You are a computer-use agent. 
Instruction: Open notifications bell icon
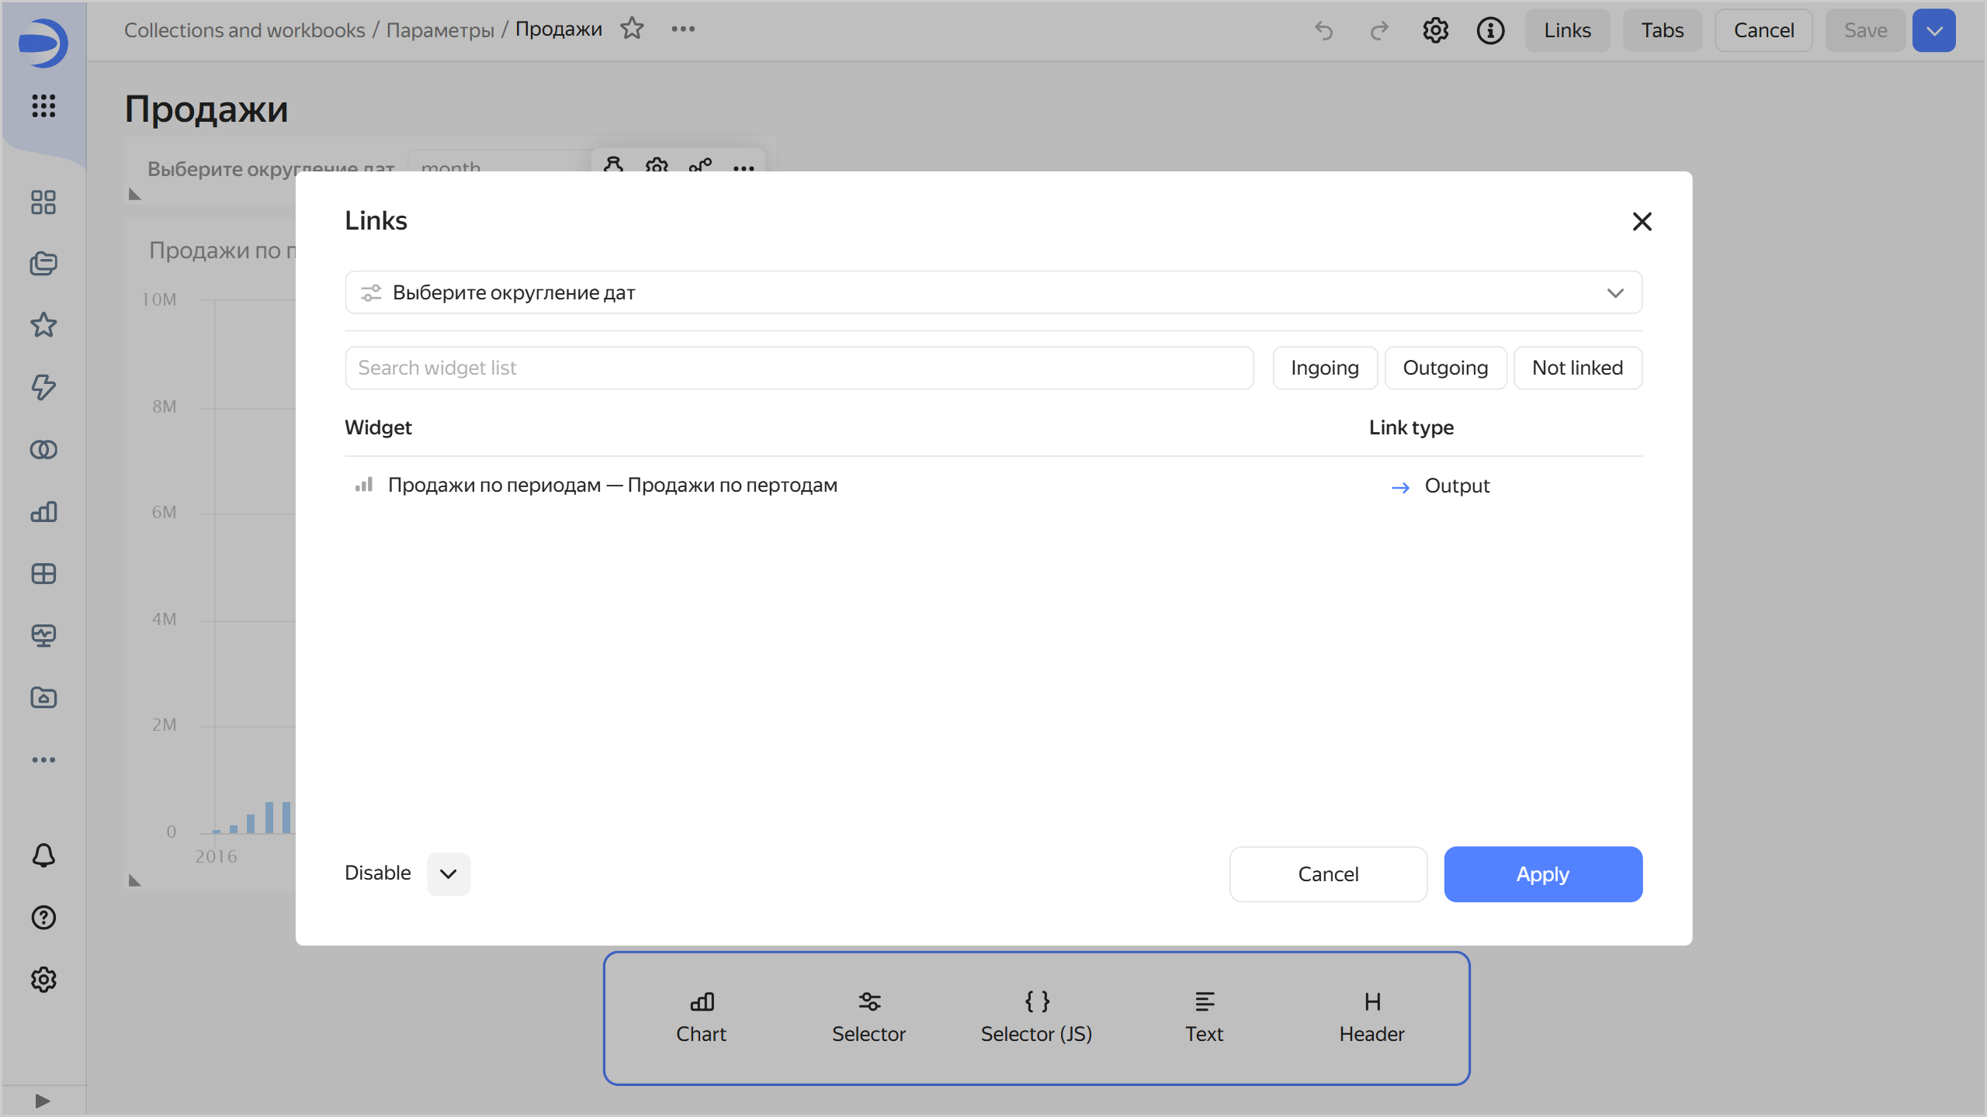click(x=43, y=856)
